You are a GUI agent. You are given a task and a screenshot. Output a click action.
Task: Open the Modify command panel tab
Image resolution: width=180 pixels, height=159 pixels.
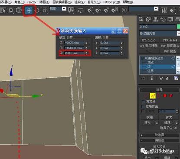[x=148, y=19]
